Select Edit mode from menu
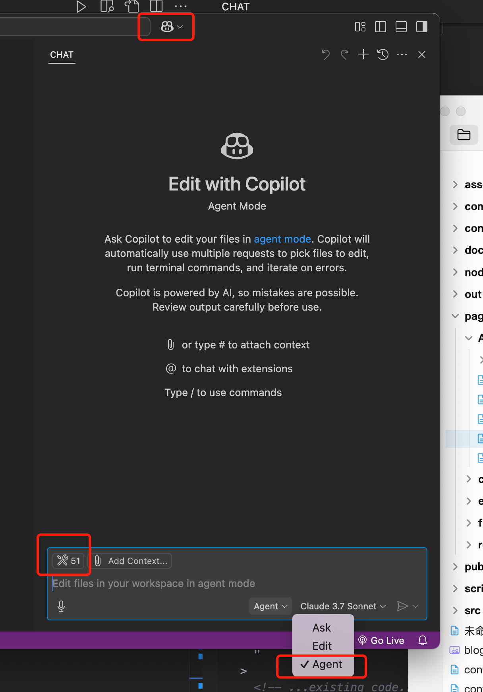This screenshot has width=483, height=692. (x=322, y=646)
